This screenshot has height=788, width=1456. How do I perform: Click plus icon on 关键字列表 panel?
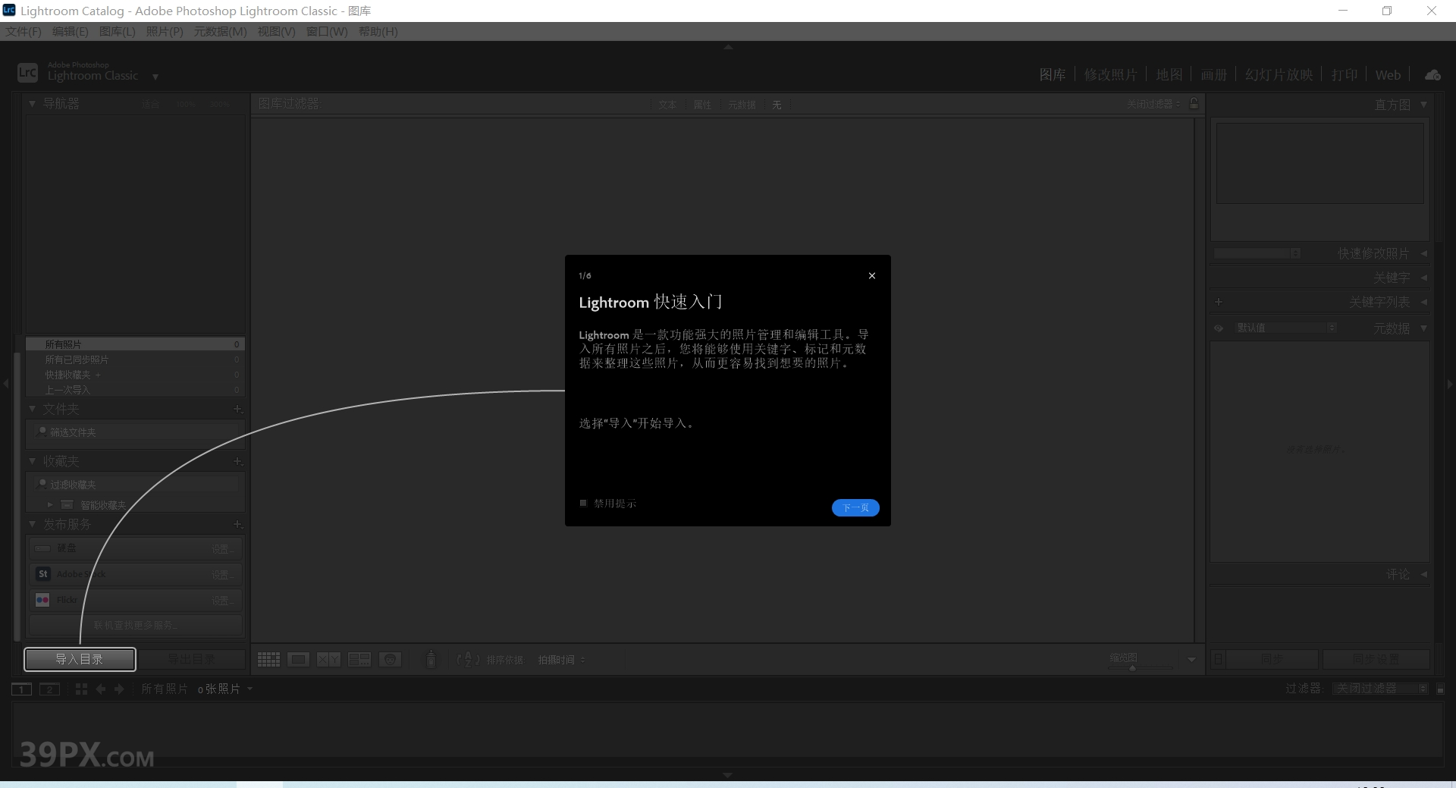[1219, 302]
